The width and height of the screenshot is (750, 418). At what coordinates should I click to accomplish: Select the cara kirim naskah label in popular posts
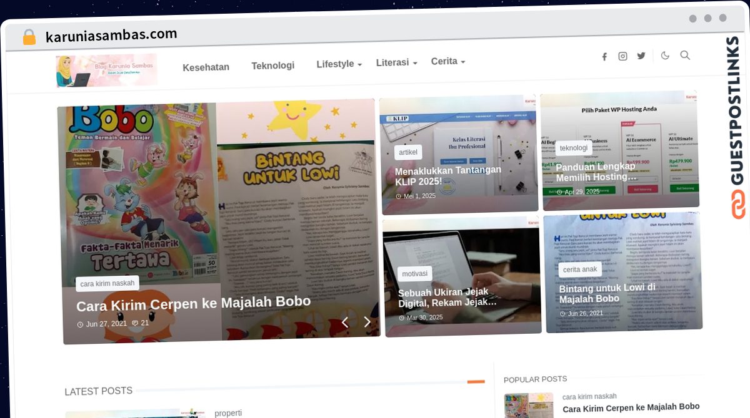(x=589, y=397)
